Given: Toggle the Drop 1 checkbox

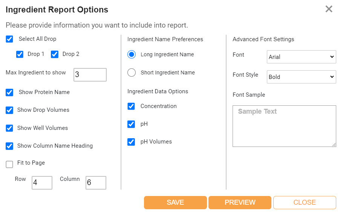Looking at the screenshot, I should [20, 54].
